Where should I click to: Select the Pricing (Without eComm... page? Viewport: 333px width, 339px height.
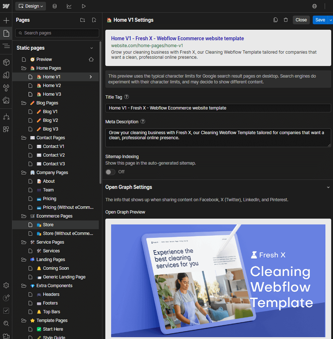[x=56, y=207]
